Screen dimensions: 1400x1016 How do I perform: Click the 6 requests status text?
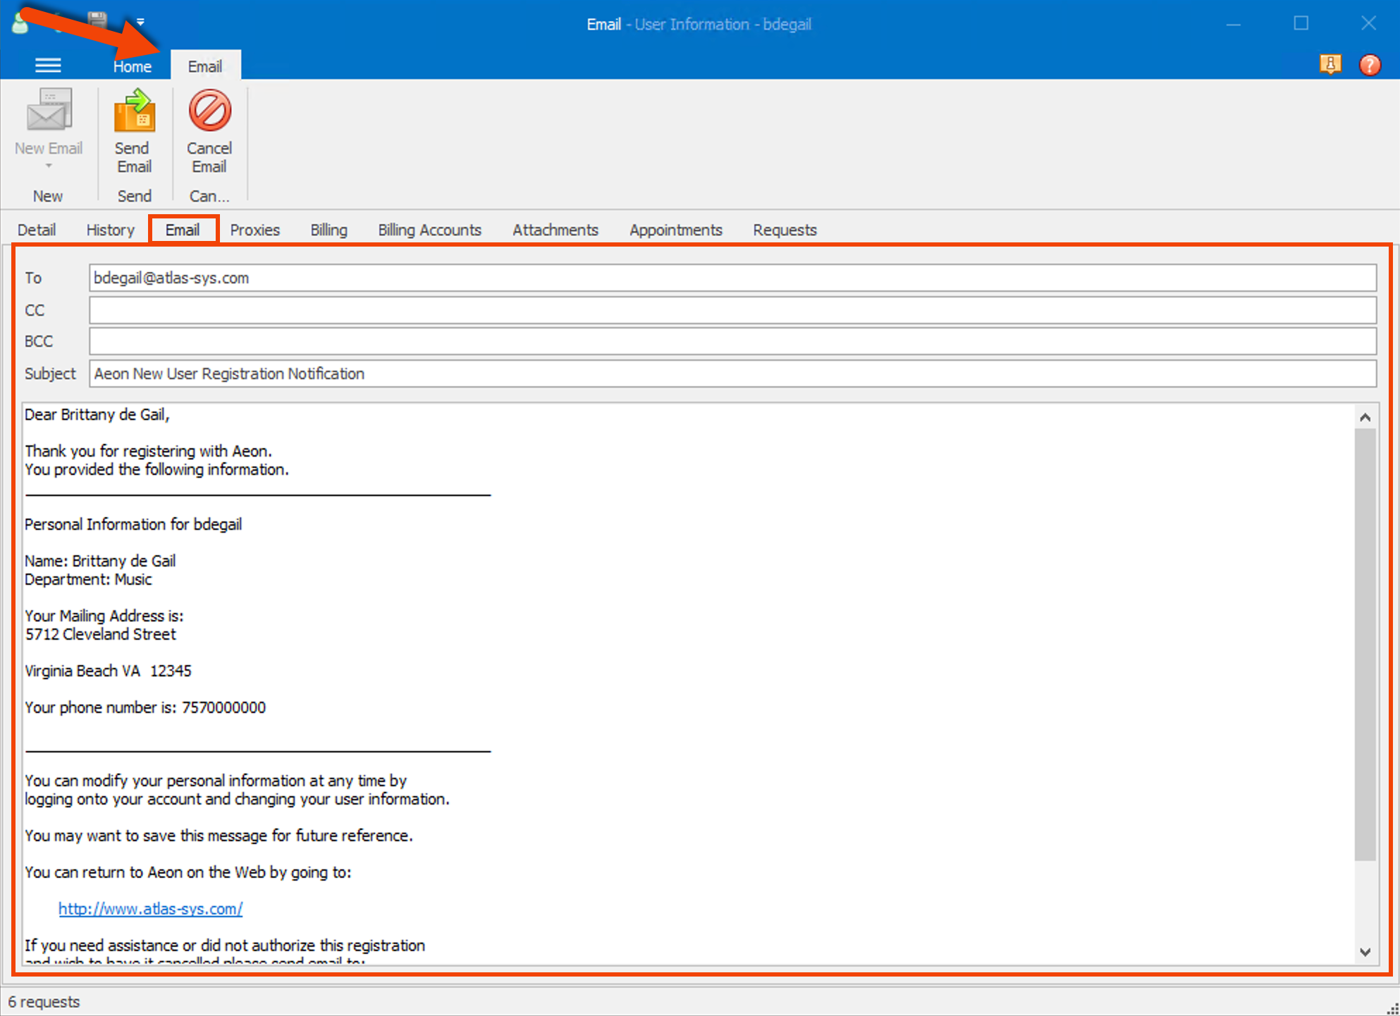(45, 1001)
